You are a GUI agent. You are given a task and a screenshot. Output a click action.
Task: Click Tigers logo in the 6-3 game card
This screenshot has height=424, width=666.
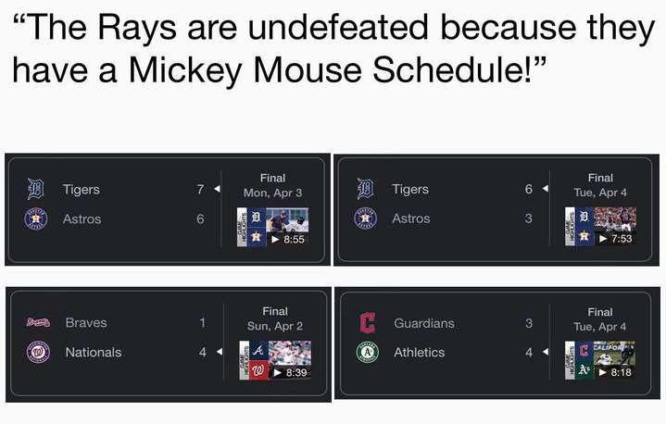365,190
